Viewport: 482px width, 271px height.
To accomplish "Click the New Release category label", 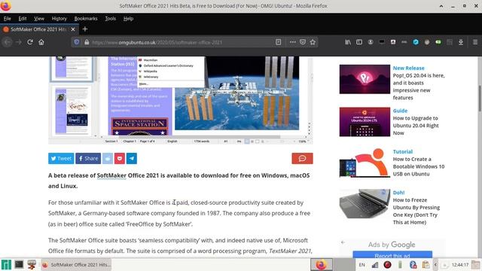I will click(408, 68).
